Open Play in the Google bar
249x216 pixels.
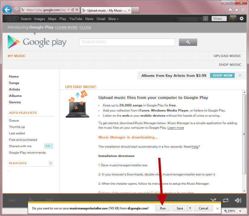coord(63,19)
